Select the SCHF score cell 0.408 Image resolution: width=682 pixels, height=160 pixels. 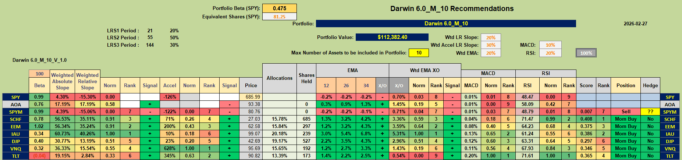coord(586,119)
